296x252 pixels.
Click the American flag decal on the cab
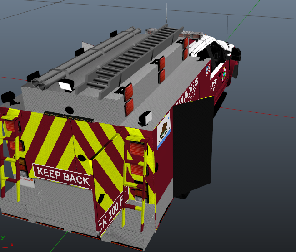(x=208, y=70)
